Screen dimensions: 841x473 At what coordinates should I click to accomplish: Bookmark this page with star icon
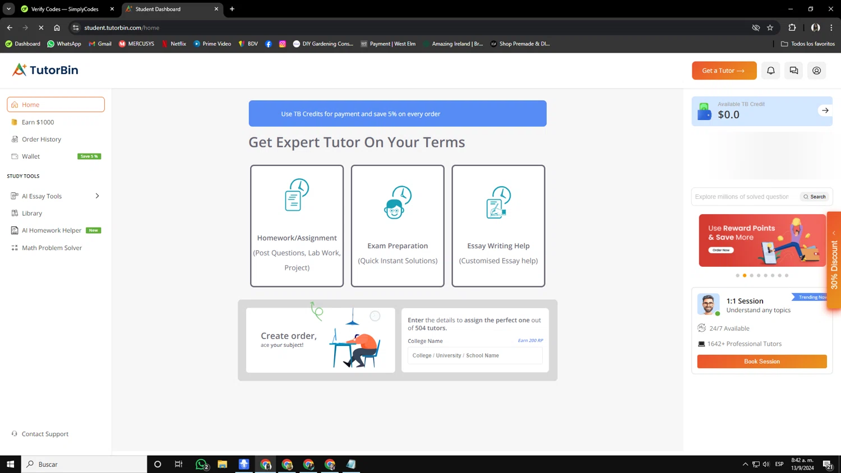(770, 27)
